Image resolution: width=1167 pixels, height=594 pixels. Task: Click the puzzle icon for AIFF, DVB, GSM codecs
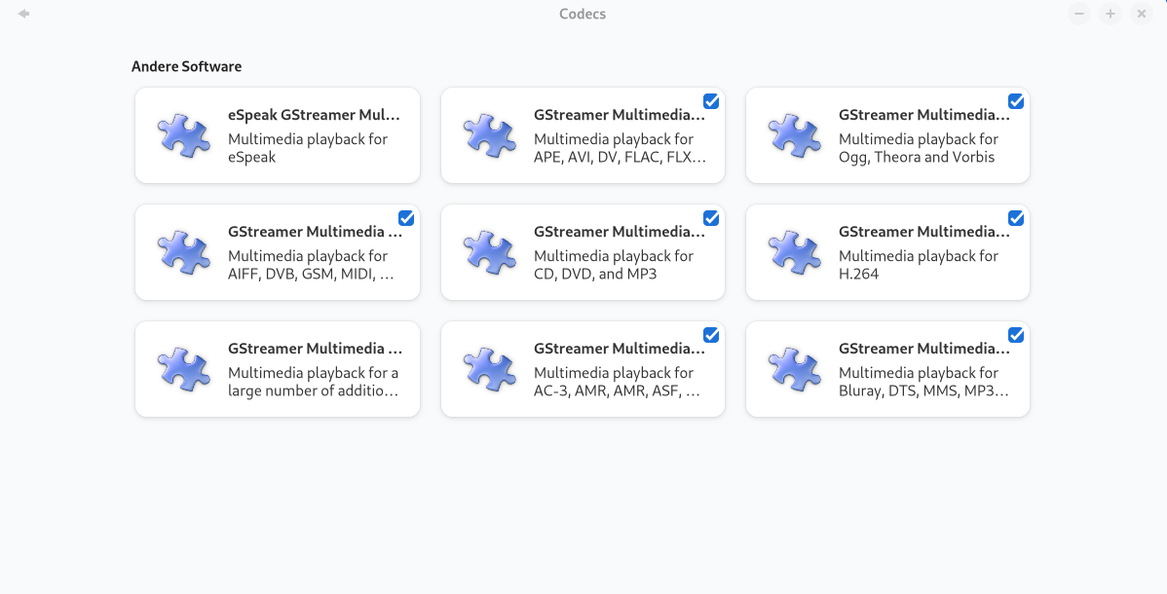click(x=184, y=252)
